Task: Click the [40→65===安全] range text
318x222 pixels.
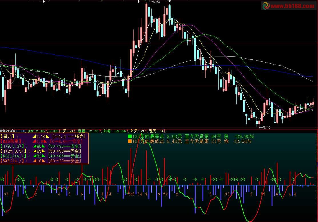Action: pyautogui.click(x=65, y=156)
